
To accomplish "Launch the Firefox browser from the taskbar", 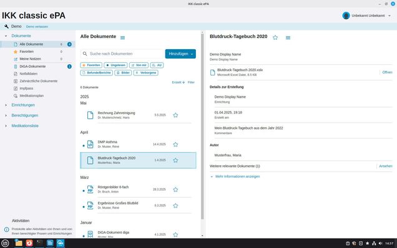I will [29, 243].
